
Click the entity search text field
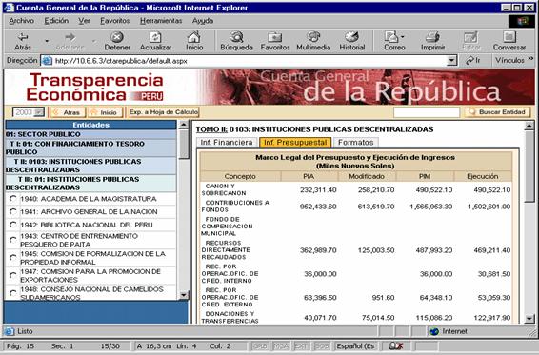click(x=427, y=112)
